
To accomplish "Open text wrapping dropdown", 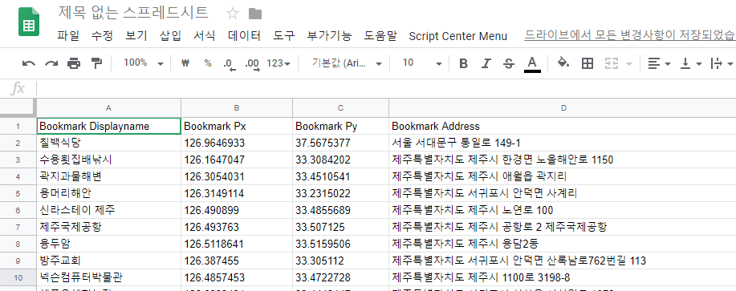I will pos(722,63).
